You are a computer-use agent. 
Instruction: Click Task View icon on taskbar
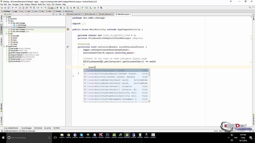[x=55, y=138]
